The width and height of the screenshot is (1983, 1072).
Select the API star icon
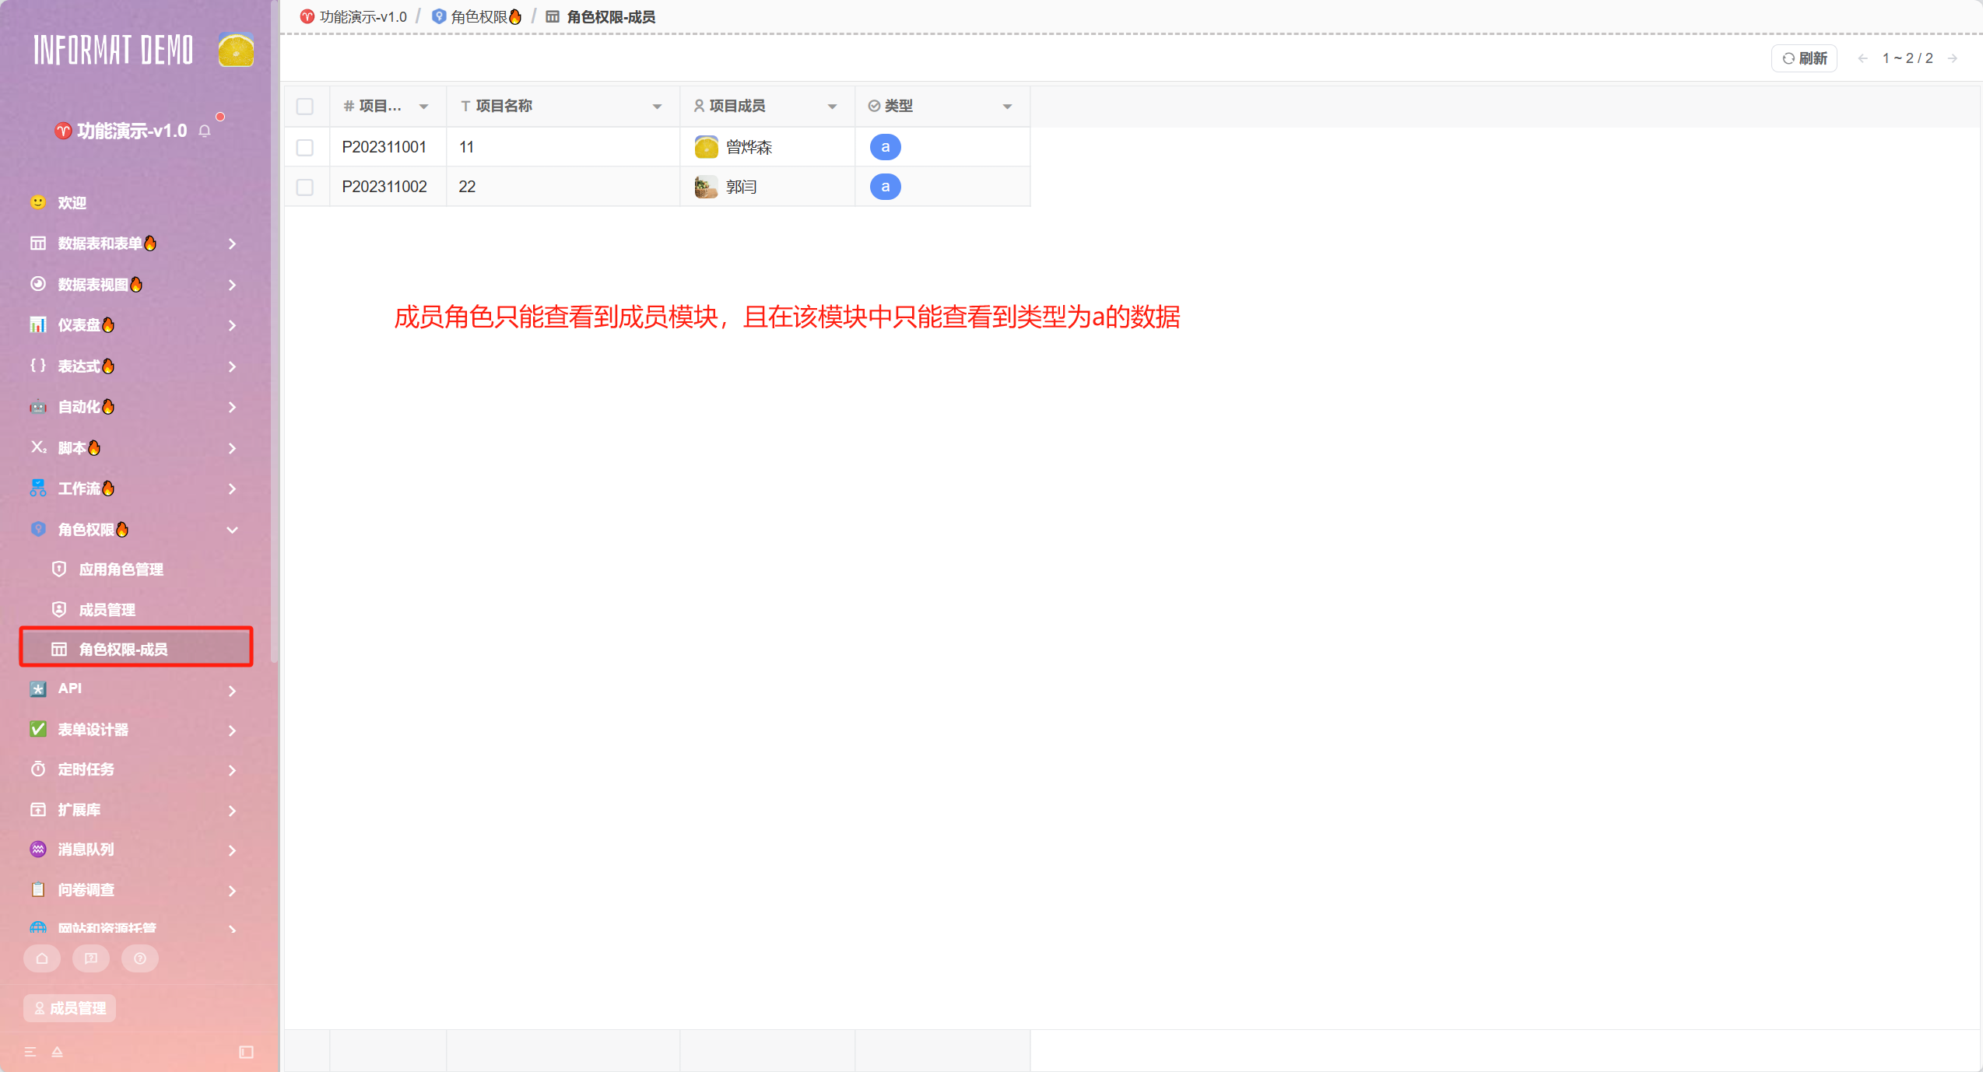coord(37,688)
